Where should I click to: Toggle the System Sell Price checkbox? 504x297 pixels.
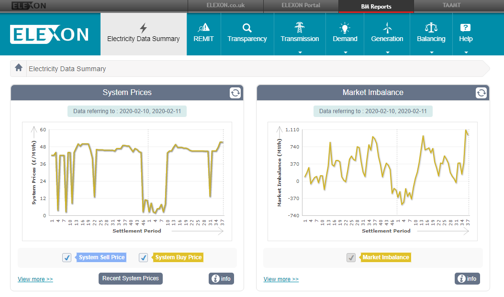click(67, 257)
